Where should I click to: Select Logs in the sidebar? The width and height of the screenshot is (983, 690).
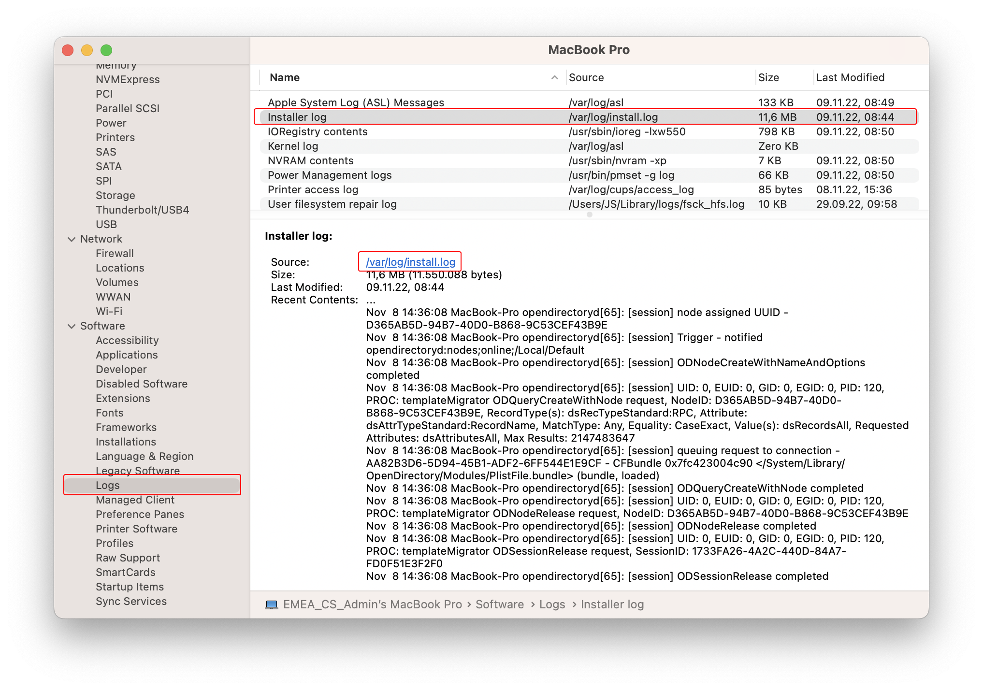(107, 485)
